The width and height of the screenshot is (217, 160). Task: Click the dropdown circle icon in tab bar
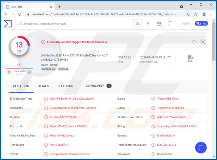pos(182,7)
